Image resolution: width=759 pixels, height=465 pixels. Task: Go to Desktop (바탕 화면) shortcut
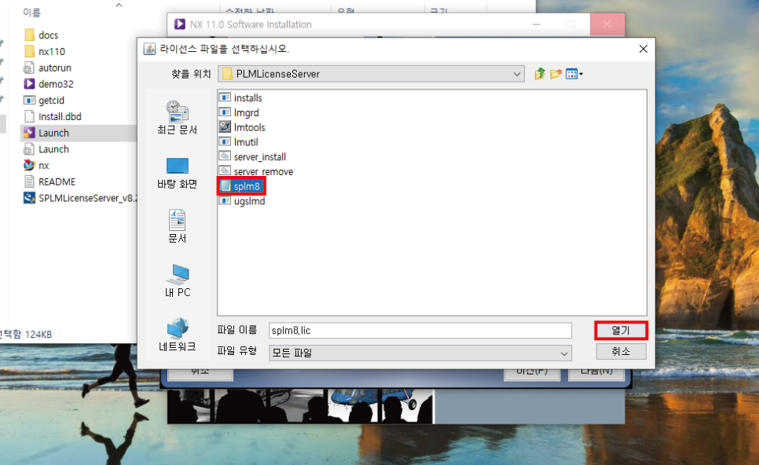tap(177, 173)
